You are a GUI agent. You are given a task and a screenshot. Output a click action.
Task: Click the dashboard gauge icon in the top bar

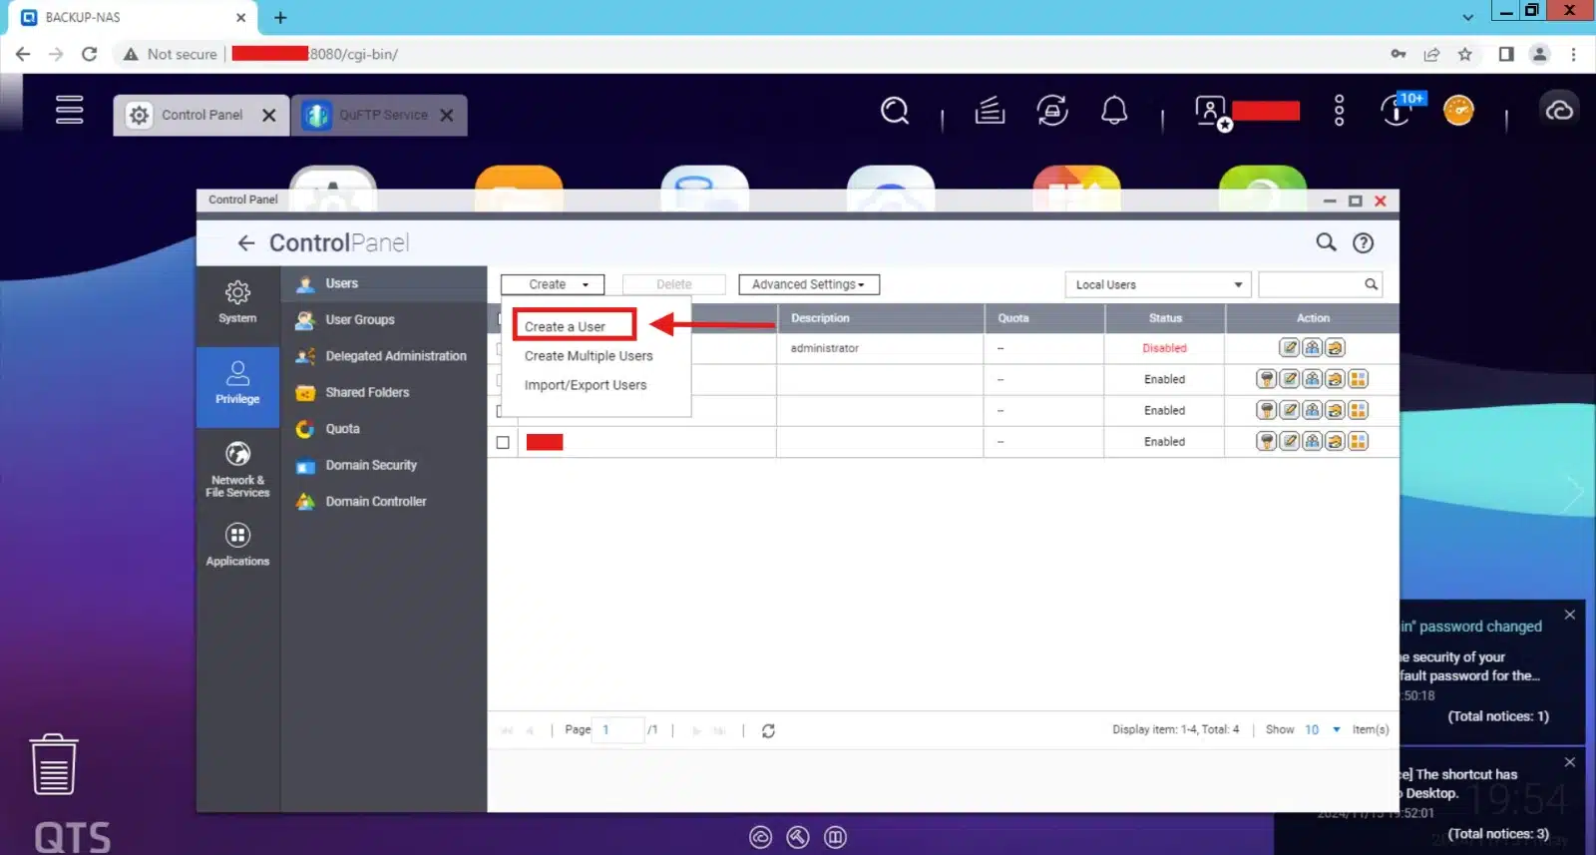1457,110
